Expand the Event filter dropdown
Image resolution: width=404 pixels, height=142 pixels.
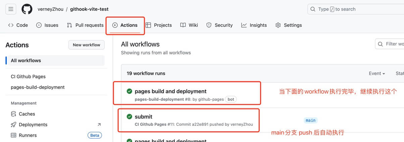(x=377, y=73)
